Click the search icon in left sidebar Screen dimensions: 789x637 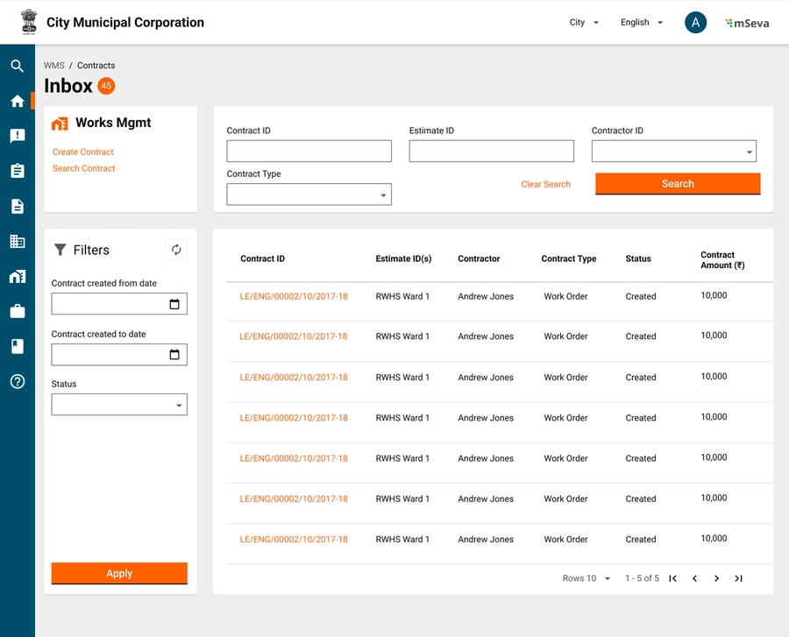click(17, 66)
